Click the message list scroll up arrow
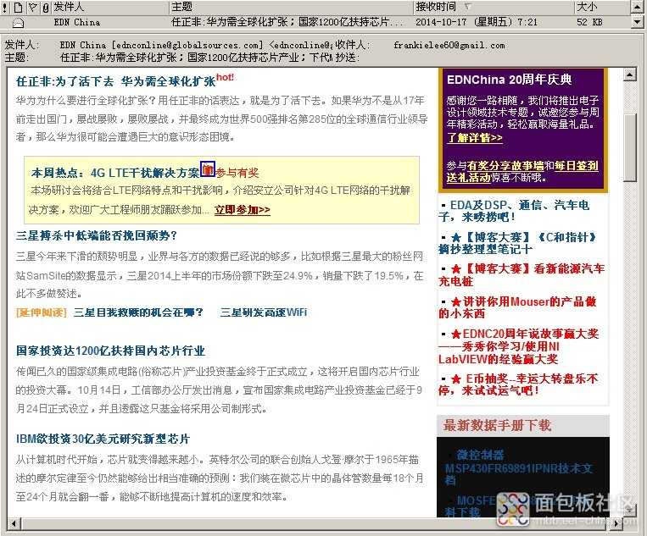The width and height of the screenshot is (647, 536). (x=639, y=7)
